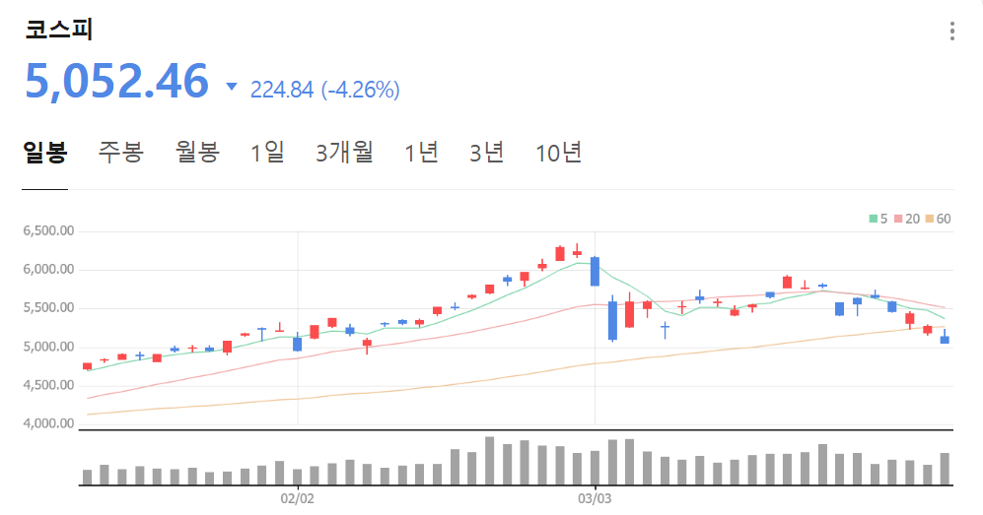Show the 3개월 three-month chart
The height and width of the screenshot is (515, 983).
(x=344, y=152)
